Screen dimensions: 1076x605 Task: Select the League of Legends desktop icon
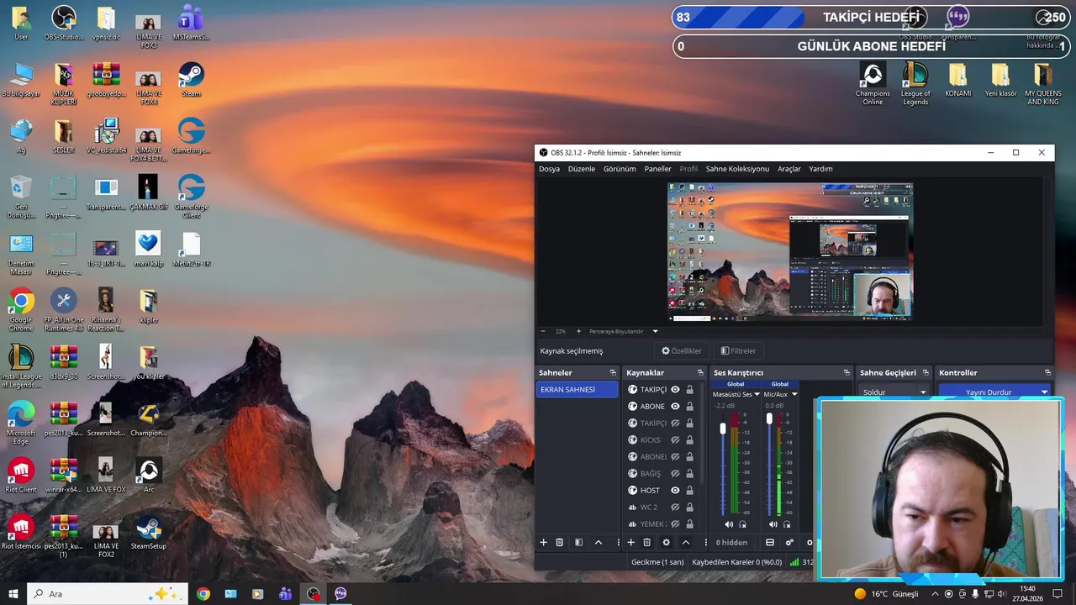tap(915, 84)
